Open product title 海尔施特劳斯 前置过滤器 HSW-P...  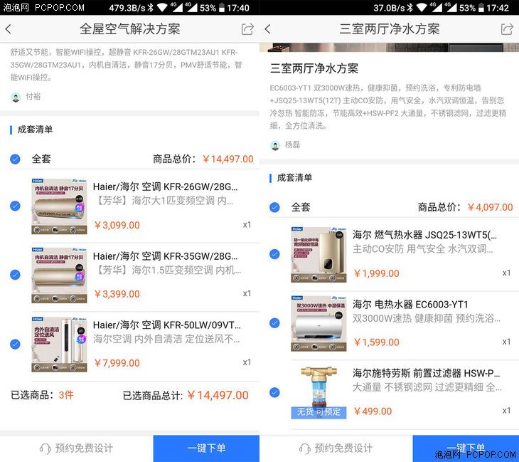pos(427,374)
